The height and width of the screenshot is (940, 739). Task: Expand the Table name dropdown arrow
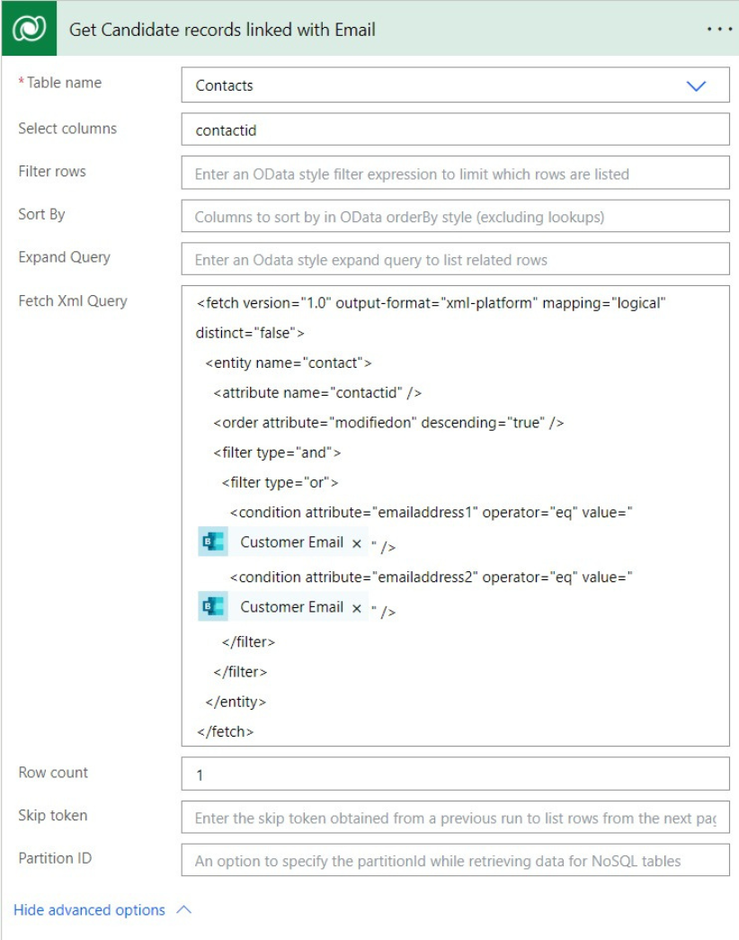696,85
